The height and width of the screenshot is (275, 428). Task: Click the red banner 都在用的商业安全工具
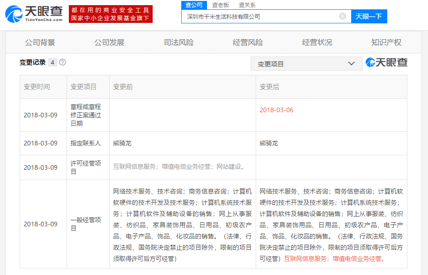111,14
